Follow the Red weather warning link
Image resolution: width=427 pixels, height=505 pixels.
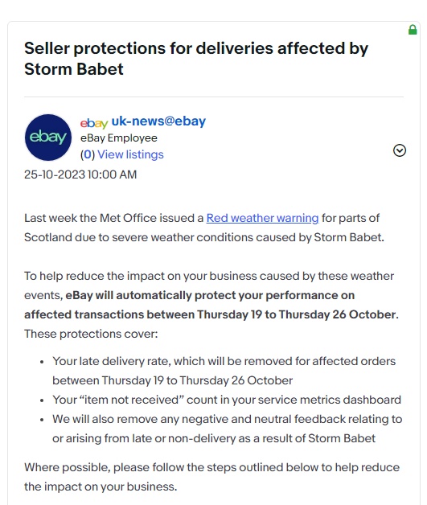click(262, 218)
